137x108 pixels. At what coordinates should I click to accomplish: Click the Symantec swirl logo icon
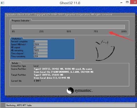click(x=70, y=90)
